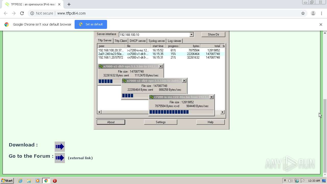This screenshot has height=184, width=327.
Task: Switch to the Log viewer tab
Action: 174,41
